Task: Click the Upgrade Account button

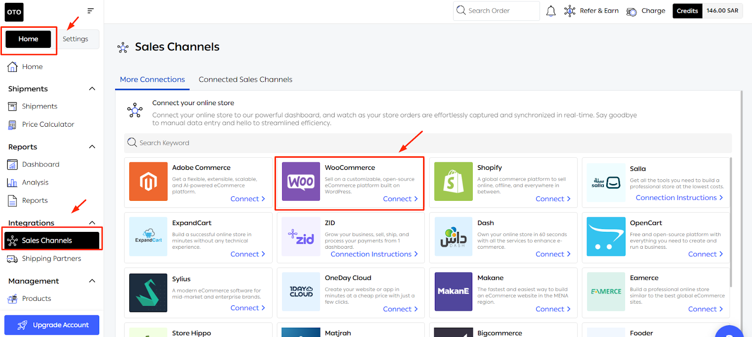Action: (x=52, y=325)
